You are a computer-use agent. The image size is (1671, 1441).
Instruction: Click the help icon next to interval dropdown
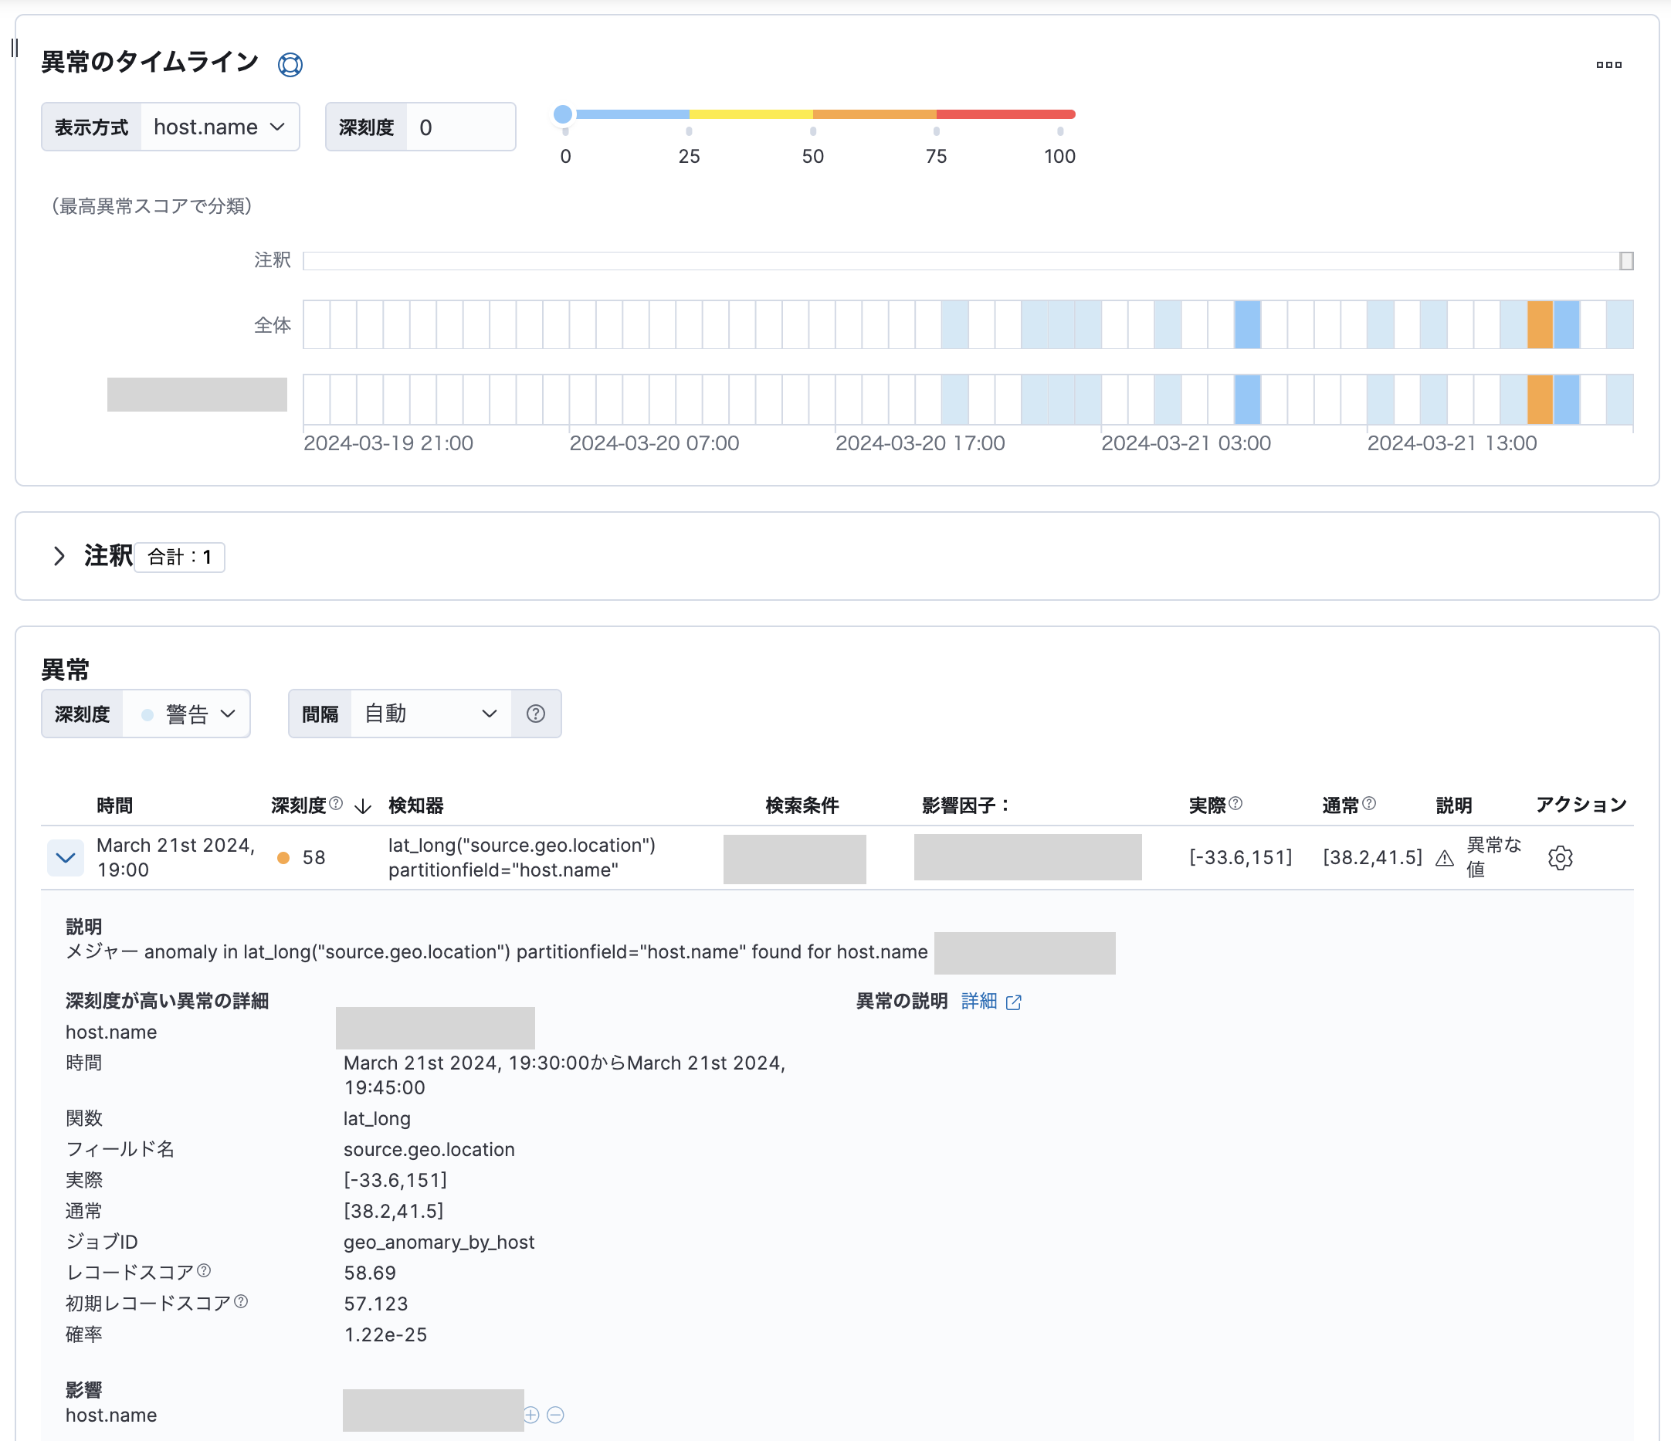point(535,714)
